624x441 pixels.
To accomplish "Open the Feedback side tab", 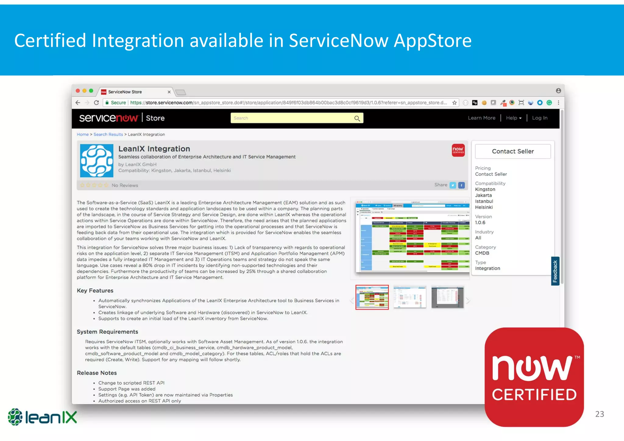I will [555, 271].
